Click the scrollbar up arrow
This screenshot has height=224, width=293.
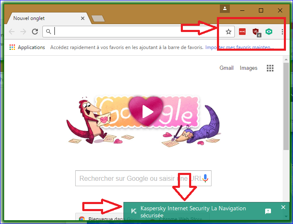click(x=286, y=59)
